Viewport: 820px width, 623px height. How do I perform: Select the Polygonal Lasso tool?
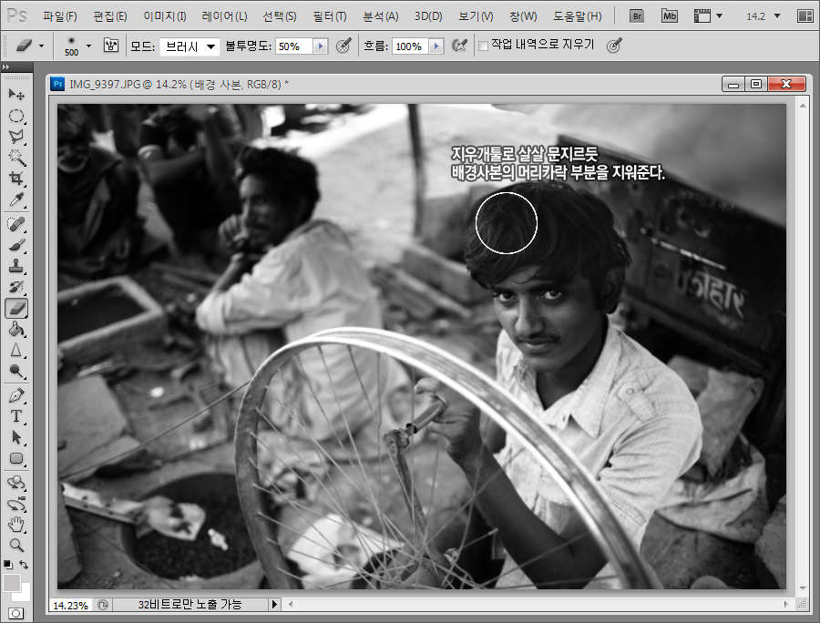[x=16, y=137]
